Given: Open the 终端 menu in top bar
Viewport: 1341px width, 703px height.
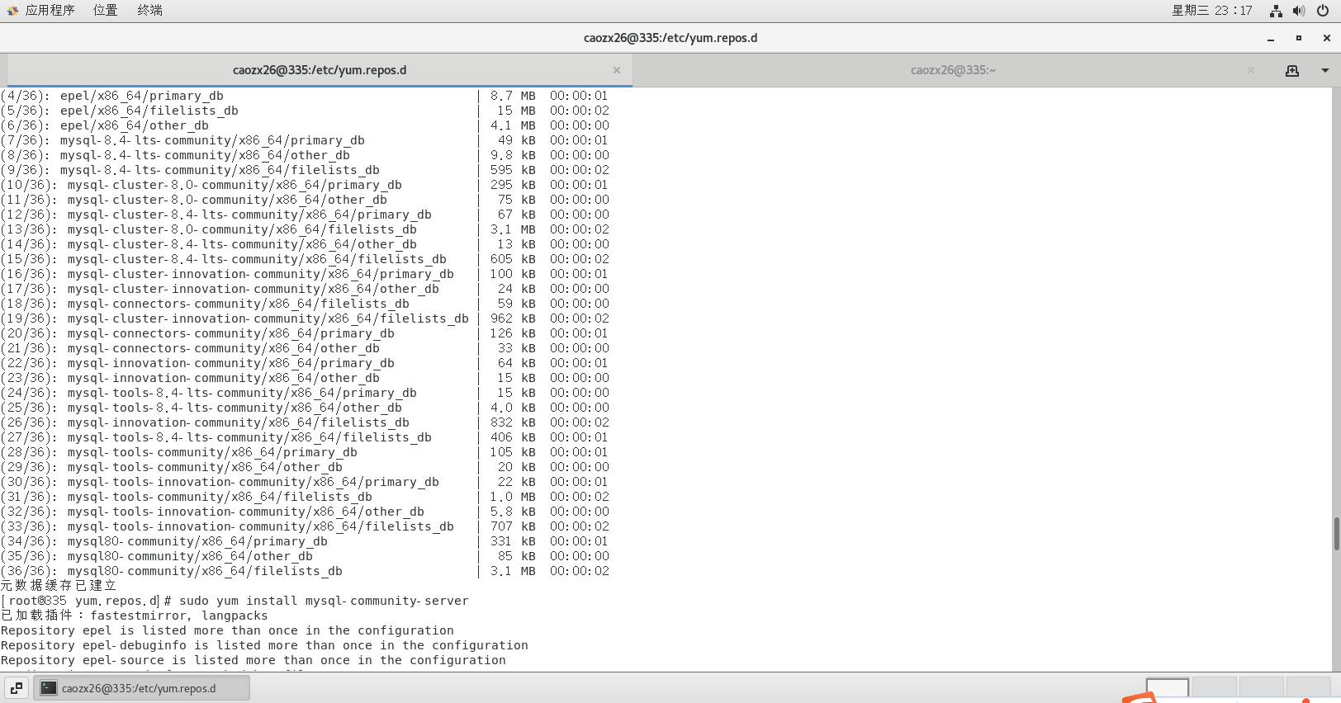Looking at the screenshot, I should tap(149, 10).
